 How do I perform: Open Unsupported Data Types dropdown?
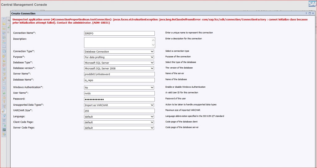click(x=119, y=105)
